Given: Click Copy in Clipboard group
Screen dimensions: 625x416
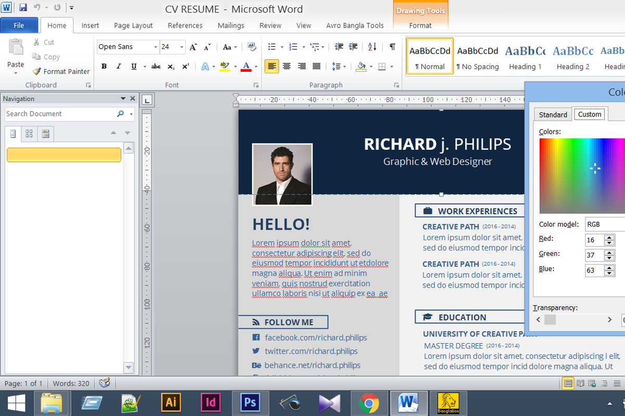Looking at the screenshot, I should point(46,57).
